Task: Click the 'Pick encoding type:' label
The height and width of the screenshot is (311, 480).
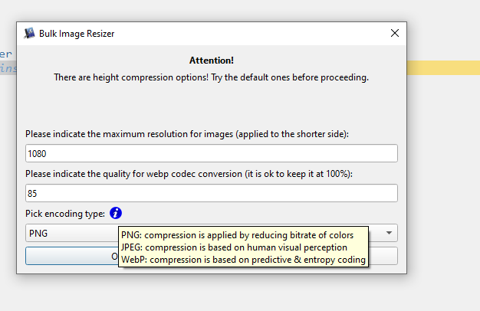Action: coord(65,214)
